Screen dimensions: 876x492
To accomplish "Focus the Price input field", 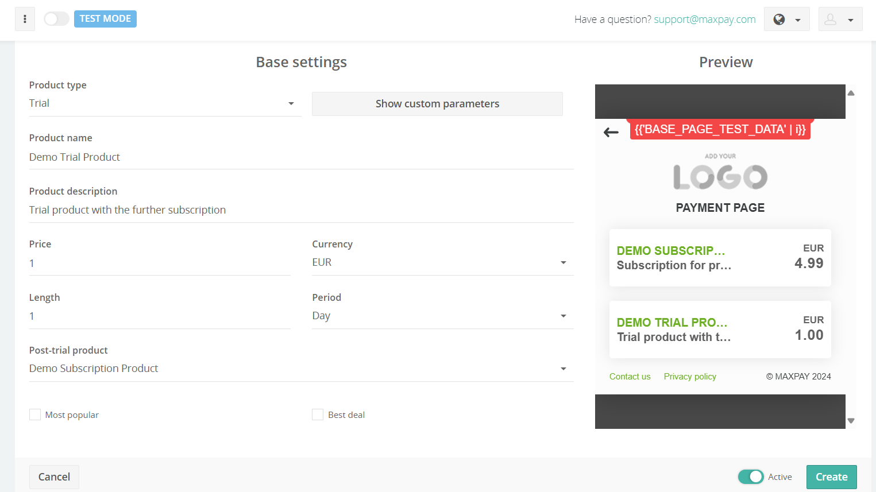I will 160,264.
